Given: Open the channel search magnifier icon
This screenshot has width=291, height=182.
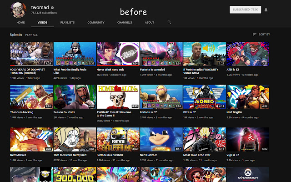Looking at the screenshot, I should (x=169, y=22).
